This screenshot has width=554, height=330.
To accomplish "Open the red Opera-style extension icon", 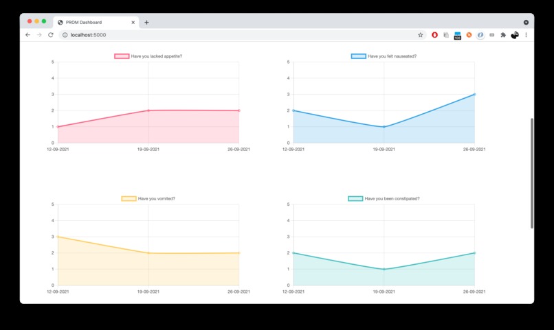I will click(x=434, y=35).
